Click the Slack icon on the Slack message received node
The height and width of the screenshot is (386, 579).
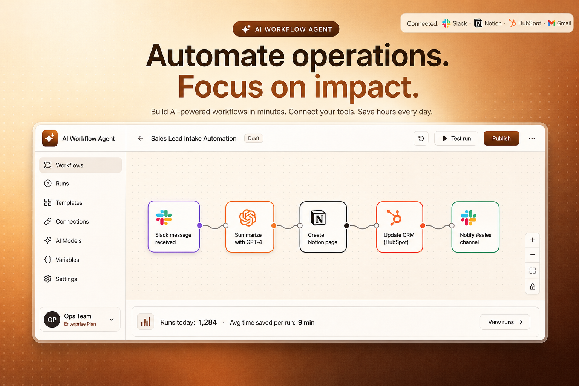click(x=164, y=218)
